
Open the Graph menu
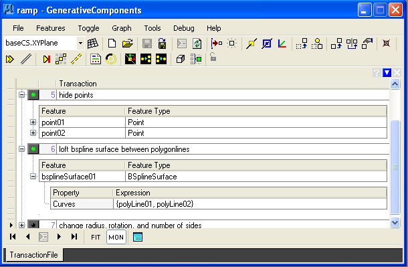tap(122, 28)
